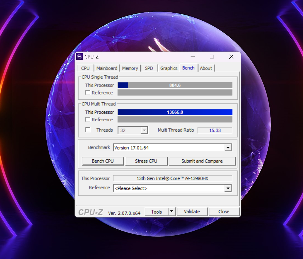The height and width of the screenshot is (259, 303).
Task: Click the Stress CPU button
Action: [146, 161]
